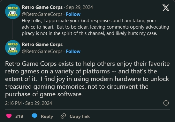View the 318 likes count
The height and width of the screenshot is (122, 175).
[x=19, y=116]
